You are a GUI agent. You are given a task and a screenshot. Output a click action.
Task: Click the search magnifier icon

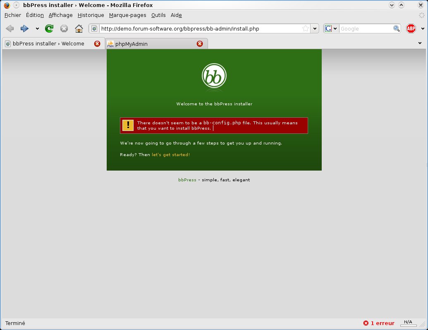point(396,28)
